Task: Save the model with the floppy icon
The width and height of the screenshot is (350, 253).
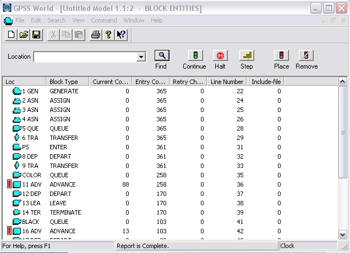Action: click(36, 35)
